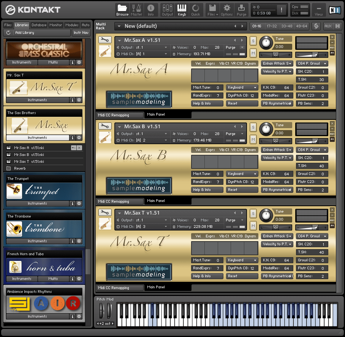
Task: Click Multis under Orchestral Brass Classic
Action: 53,62
